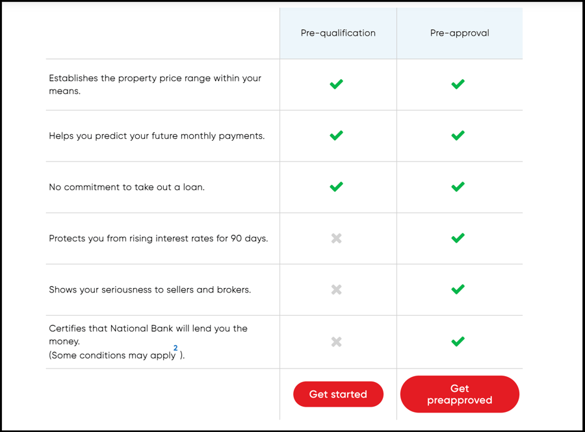Click Pre-qualification checkmark for property price range
This screenshot has width=585, height=432.
coord(336,84)
